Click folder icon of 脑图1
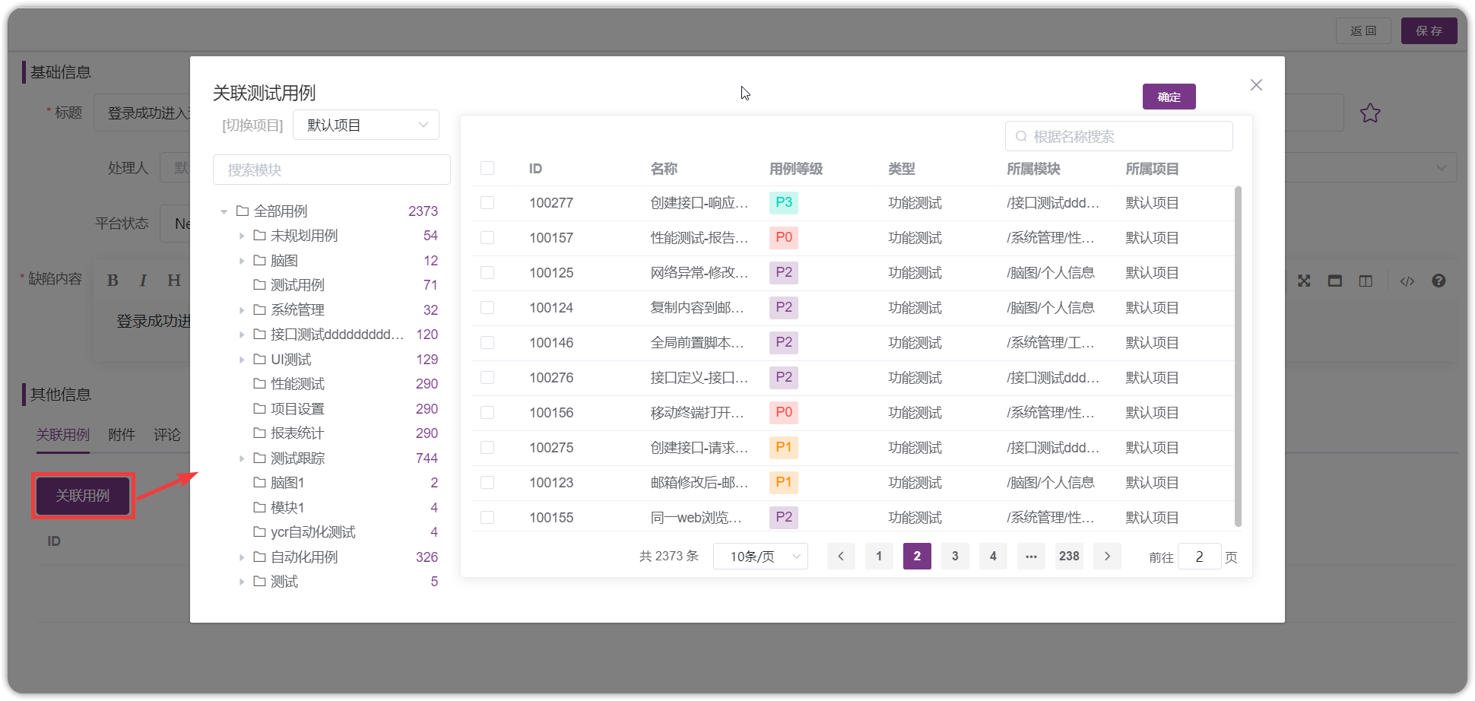 coord(259,482)
